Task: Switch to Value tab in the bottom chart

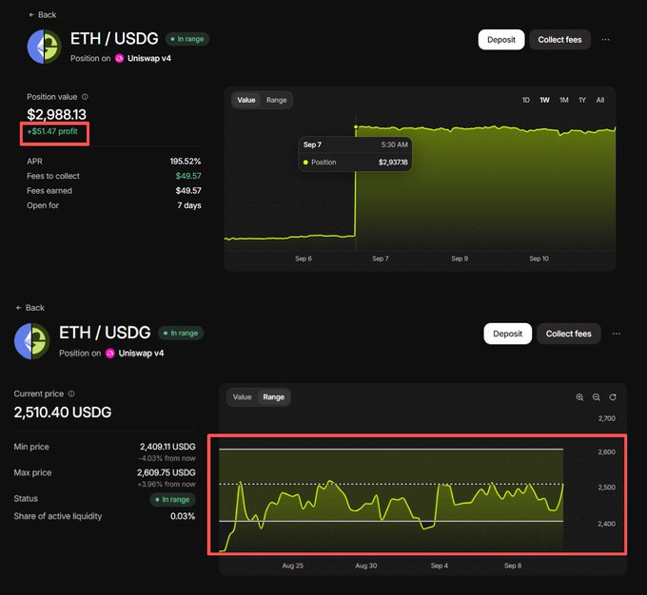Action: 243,397
